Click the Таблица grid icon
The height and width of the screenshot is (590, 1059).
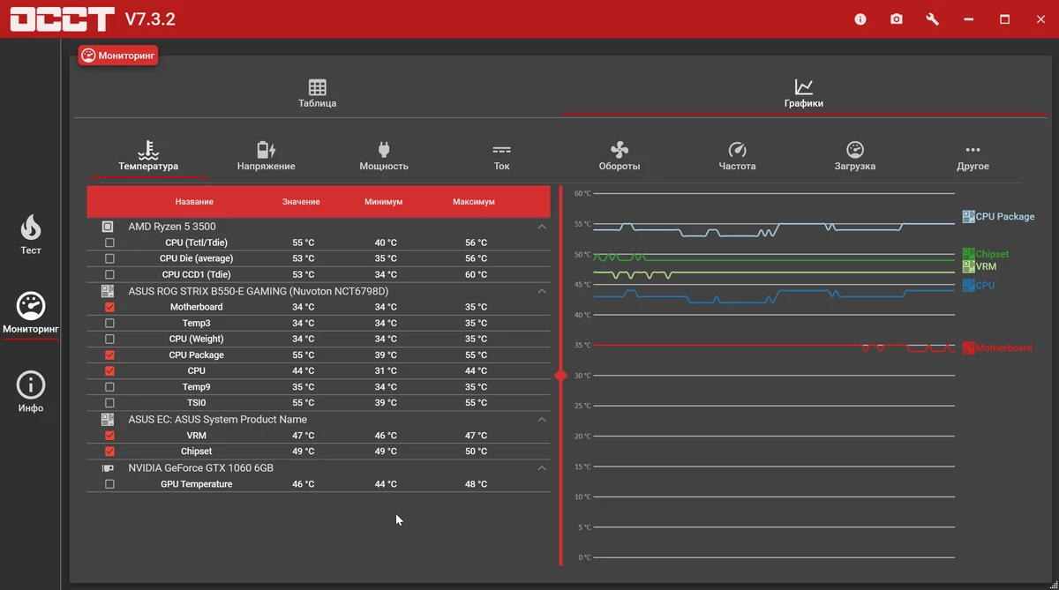(x=318, y=87)
